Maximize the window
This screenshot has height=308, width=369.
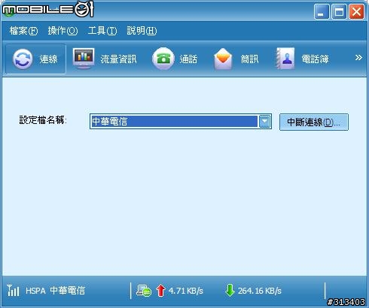point(339,11)
